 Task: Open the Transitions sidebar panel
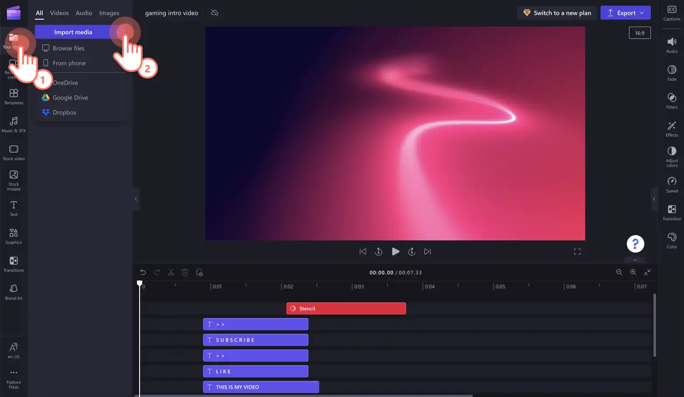[x=14, y=264]
